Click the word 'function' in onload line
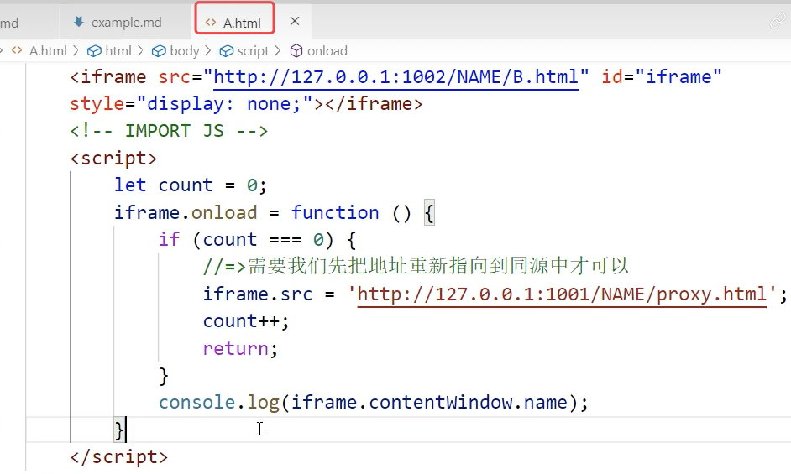Viewport: 791px width, 474px height. point(335,212)
